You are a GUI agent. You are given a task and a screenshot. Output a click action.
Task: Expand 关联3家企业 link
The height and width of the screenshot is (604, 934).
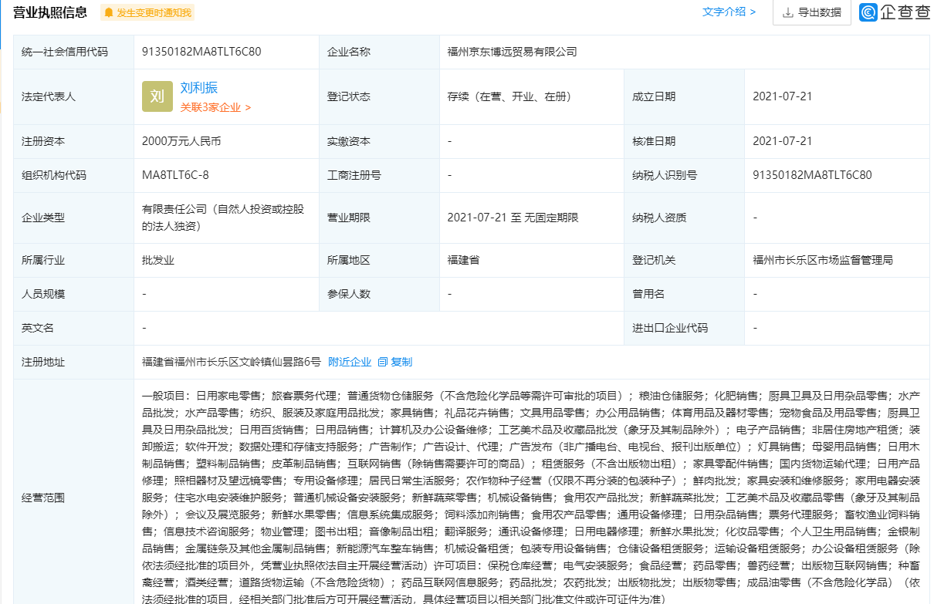point(215,107)
